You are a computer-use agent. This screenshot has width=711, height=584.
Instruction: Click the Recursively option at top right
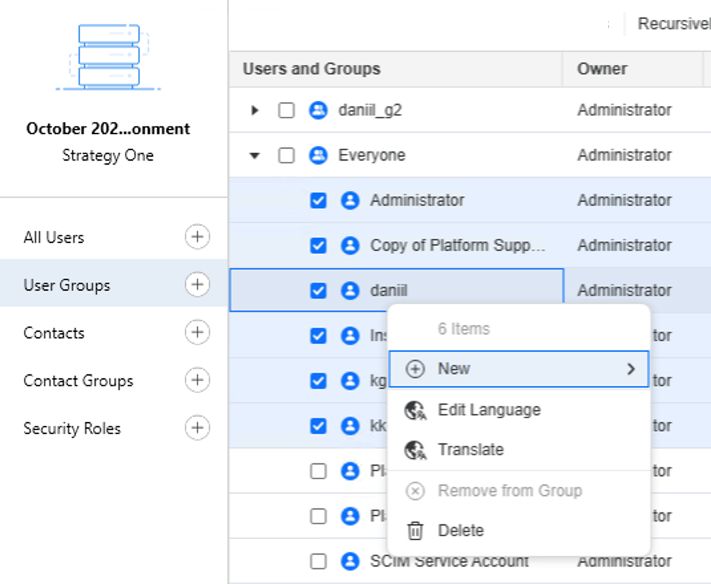(672, 23)
